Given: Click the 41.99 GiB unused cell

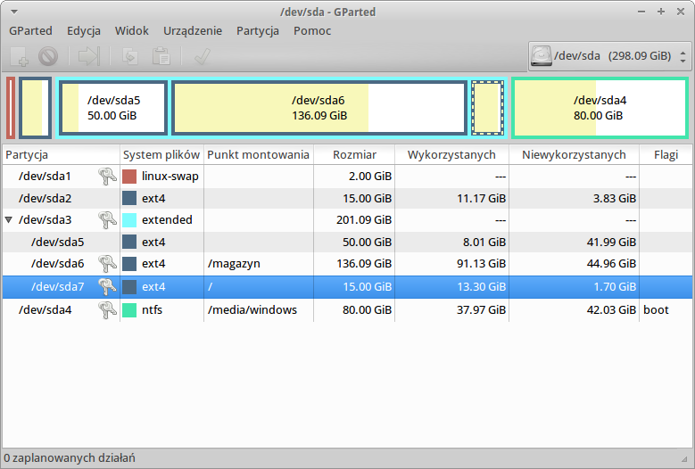Looking at the screenshot, I should (x=574, y=242).
